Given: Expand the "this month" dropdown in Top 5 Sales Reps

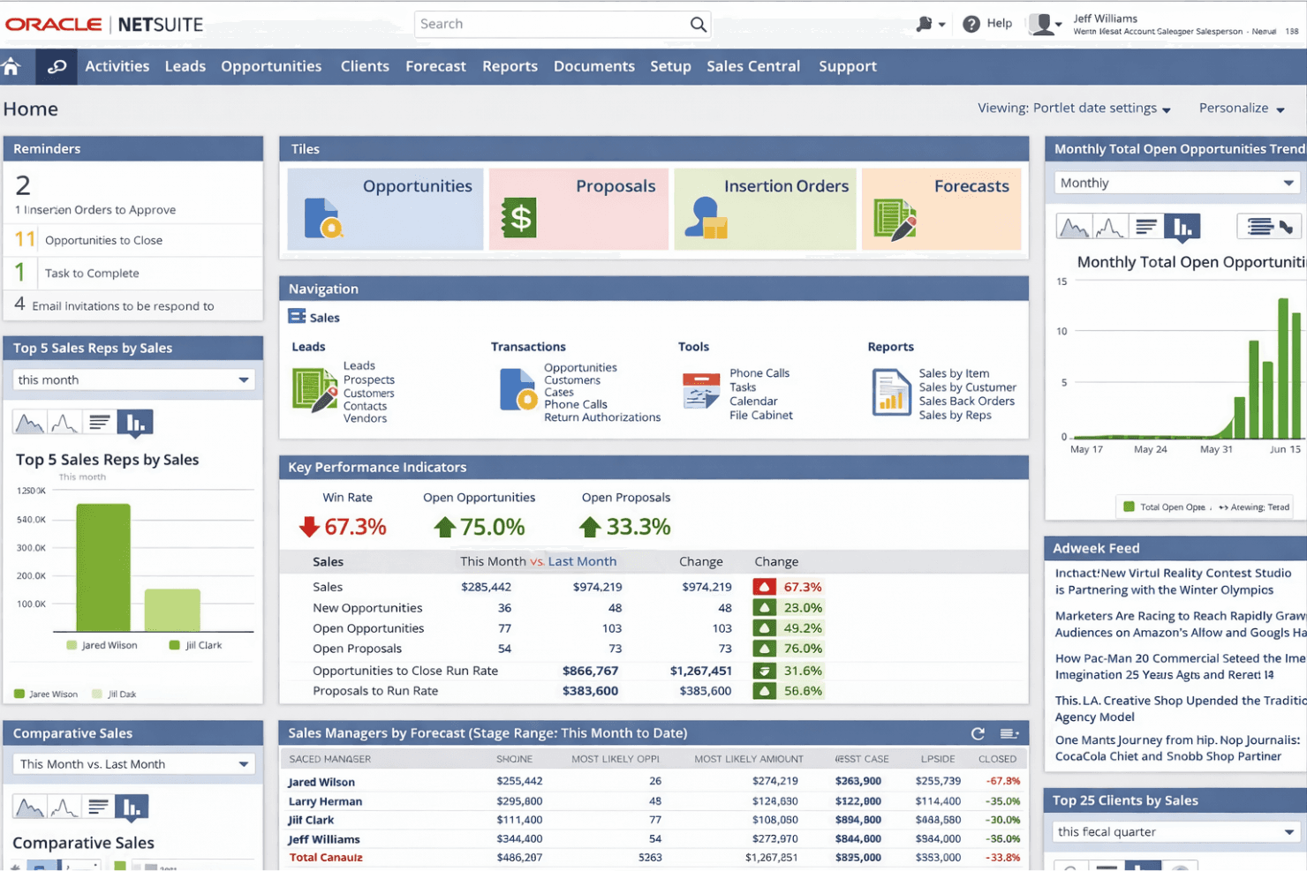Looking at the screenshot, I should coord(134,379).
